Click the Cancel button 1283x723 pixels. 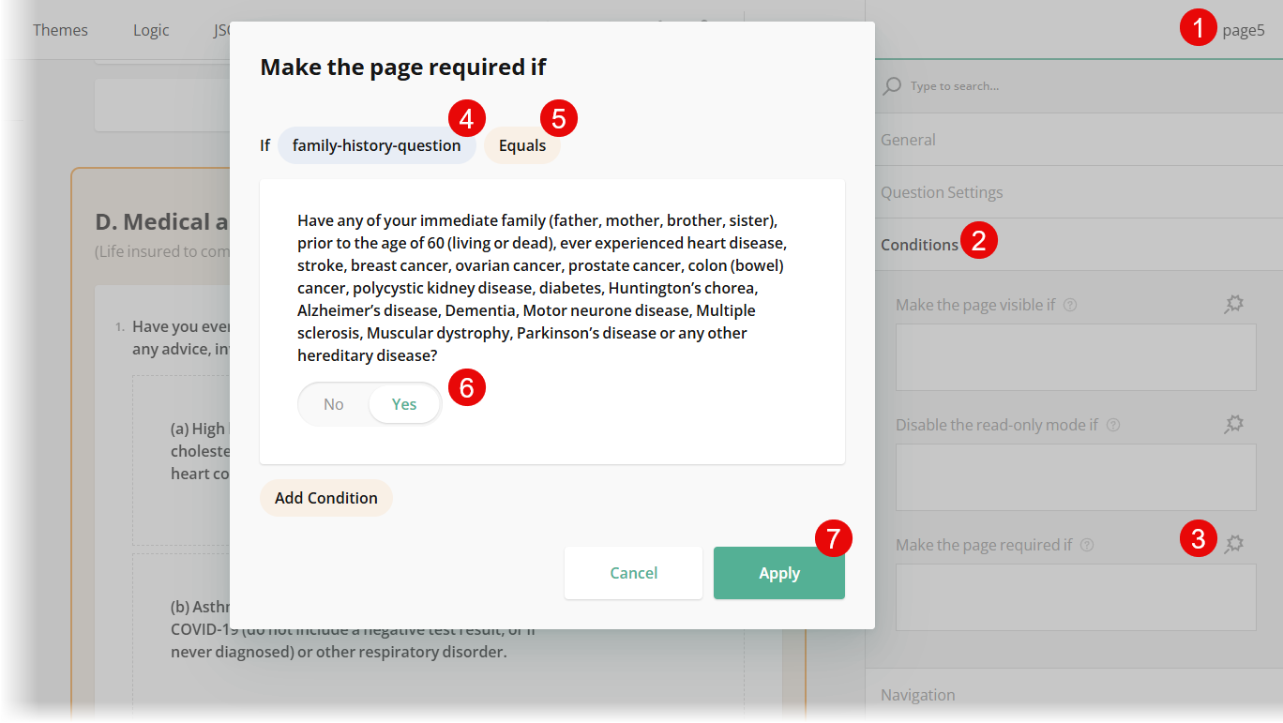coord(633,572)
